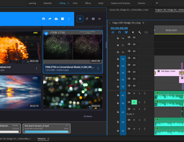
Task: Toggle lock on audio track A3
Action: point(118,112)
